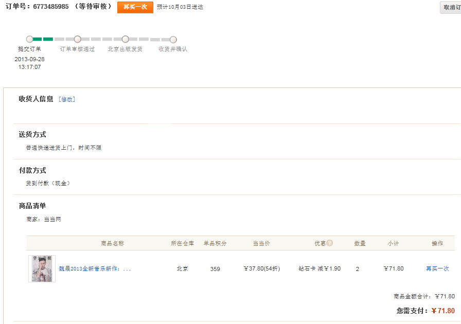Click the warehouse cell 北京
Screen dimensions: 461x324
pos(182,268)
